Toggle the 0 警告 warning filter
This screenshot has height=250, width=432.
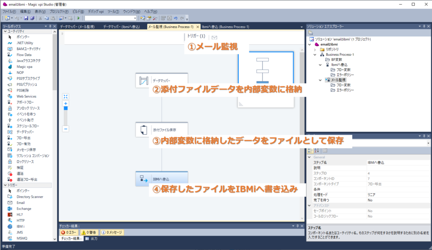(x=89, y=232)
